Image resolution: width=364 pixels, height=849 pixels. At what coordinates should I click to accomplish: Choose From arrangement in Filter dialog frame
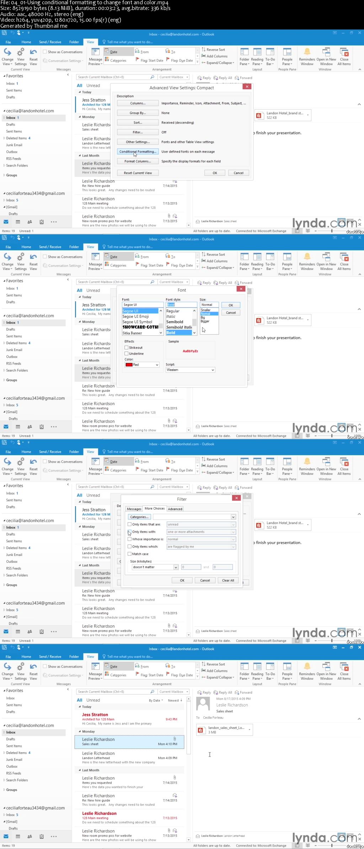pyautogui.click(x=142, y=461)
